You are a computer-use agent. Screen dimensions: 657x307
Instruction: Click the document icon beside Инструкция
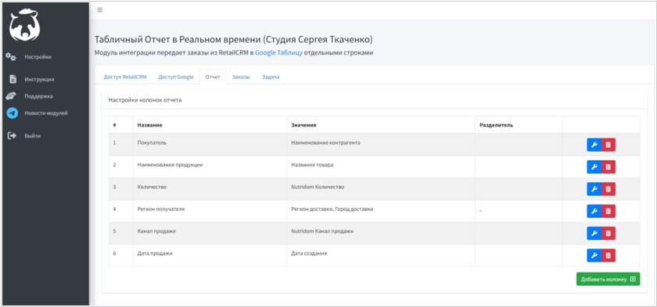point(13,79)
